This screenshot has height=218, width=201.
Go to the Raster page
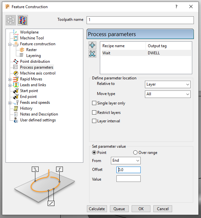pyautogui.click(x=31, y=50)
